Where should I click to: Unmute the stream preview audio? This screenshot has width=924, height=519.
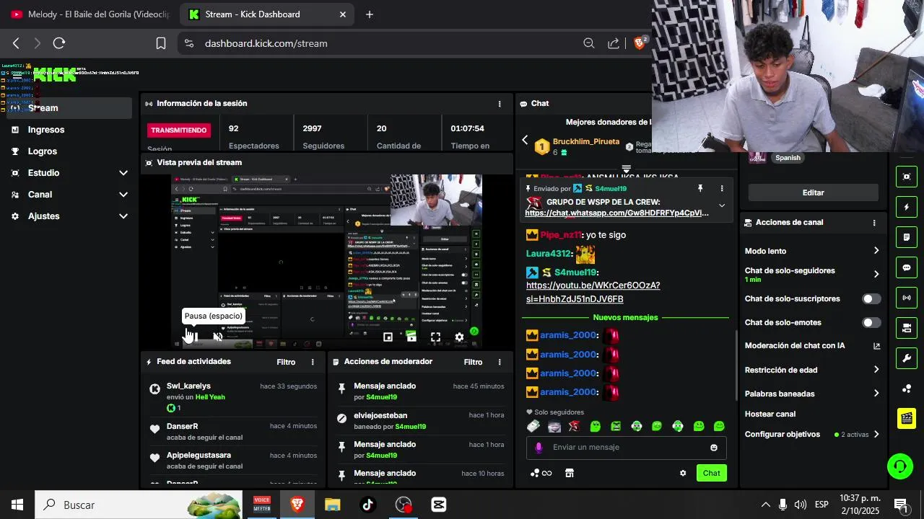tap(218, 337)
